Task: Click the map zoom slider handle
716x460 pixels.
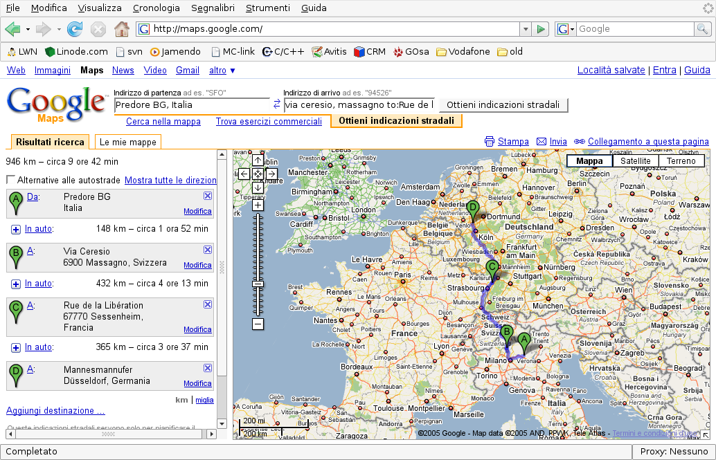Action: click(x=258, y=284)
